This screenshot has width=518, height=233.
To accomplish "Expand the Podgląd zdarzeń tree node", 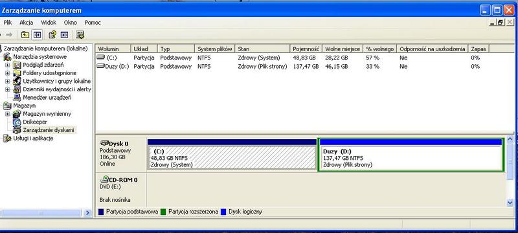I will coord(7,65).
